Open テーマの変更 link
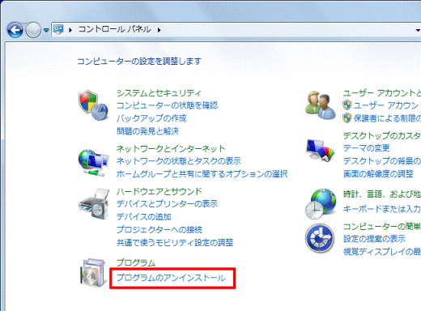 pyautogui.click(x=367, y=148)
